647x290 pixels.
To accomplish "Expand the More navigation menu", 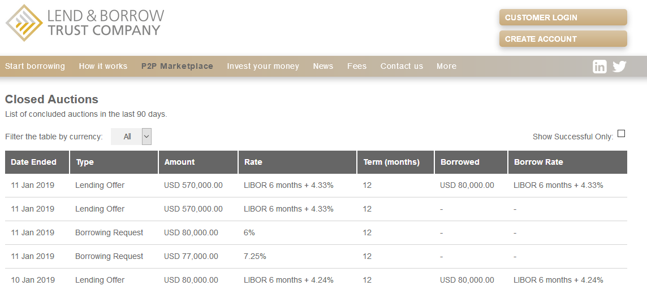I will [x=446, y=66].
